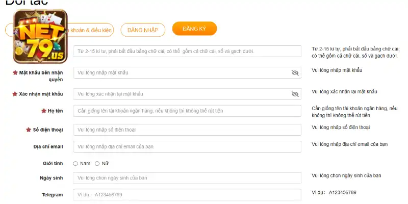Toggle visibility of Xác nhận mật khẩu field
This screenshot has height=204, width=408.
[295, 94]
